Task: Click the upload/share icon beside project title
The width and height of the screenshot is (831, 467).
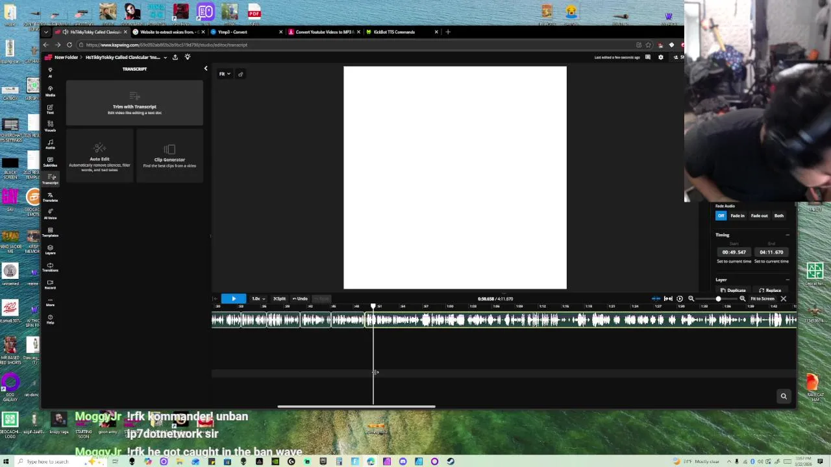Action: point(175,57)
